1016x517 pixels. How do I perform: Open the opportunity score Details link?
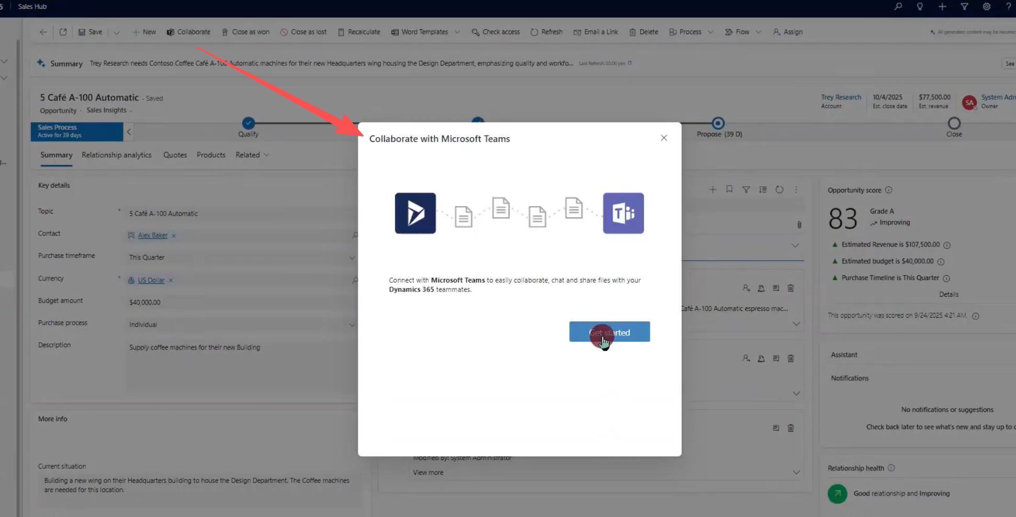pyautogui.click(x=949, y=295)
